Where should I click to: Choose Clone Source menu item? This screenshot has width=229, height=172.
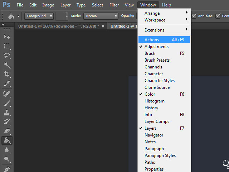pos(164,87)
